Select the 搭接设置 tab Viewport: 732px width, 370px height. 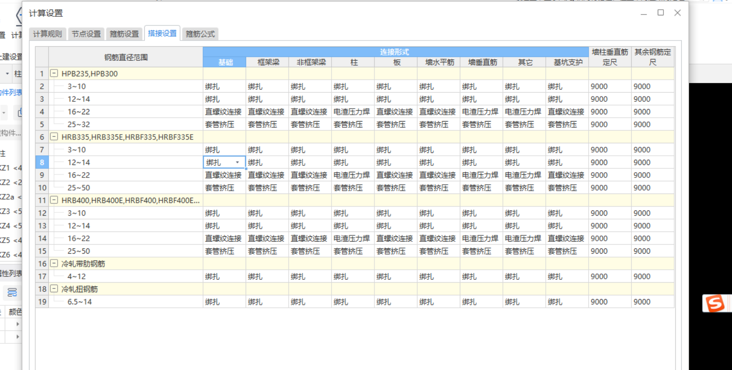click(x=162, y=33)
